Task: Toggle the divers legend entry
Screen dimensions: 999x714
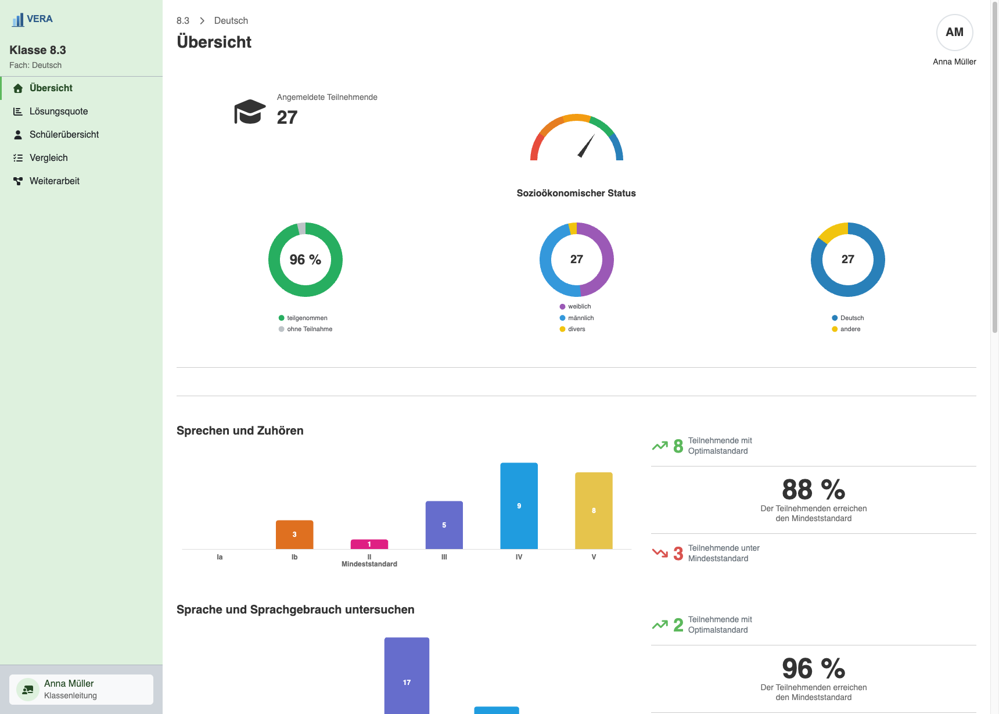Action: (573, 329)
